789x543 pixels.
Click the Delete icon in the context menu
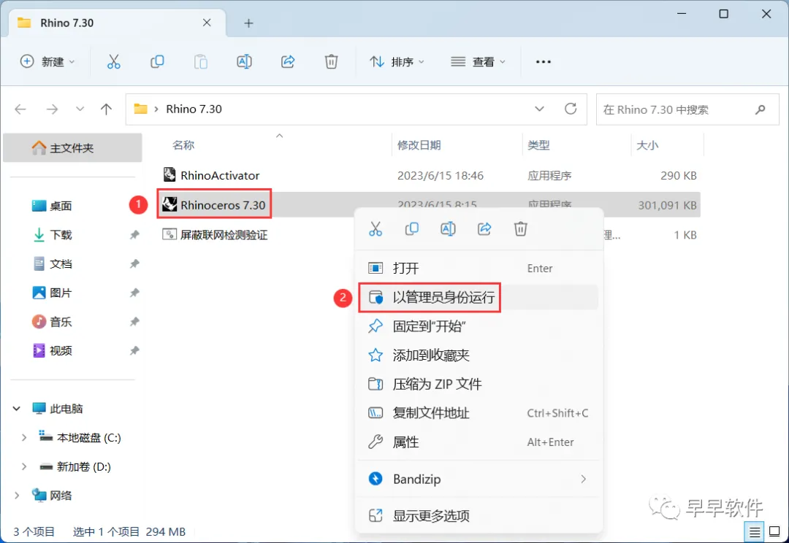tap(520, 228)
